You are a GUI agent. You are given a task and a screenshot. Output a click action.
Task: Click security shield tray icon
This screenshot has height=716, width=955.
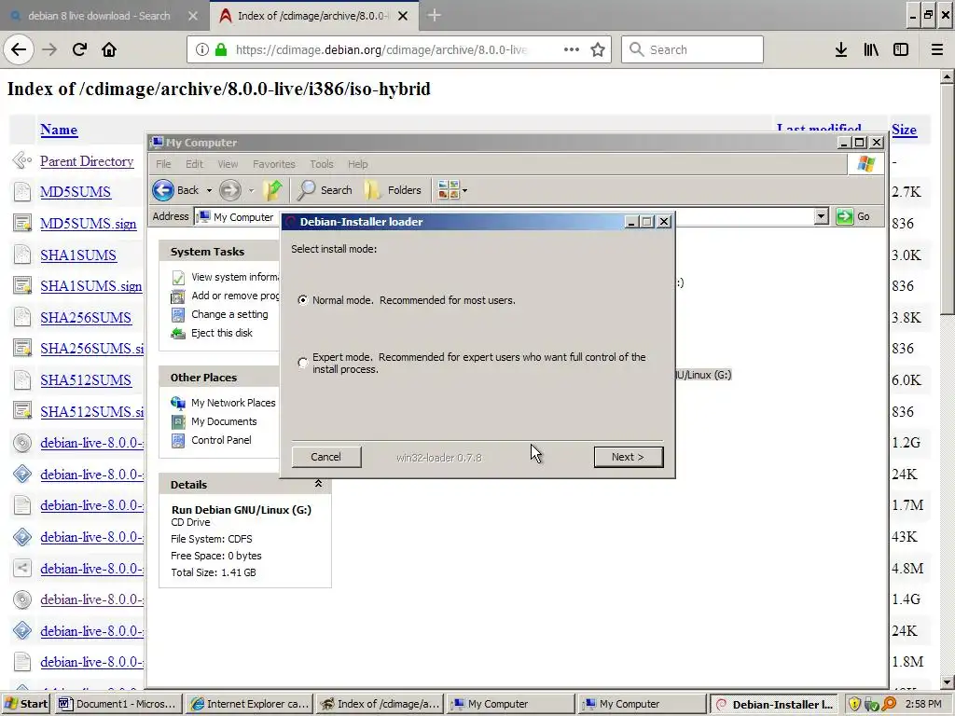[854, 705]
